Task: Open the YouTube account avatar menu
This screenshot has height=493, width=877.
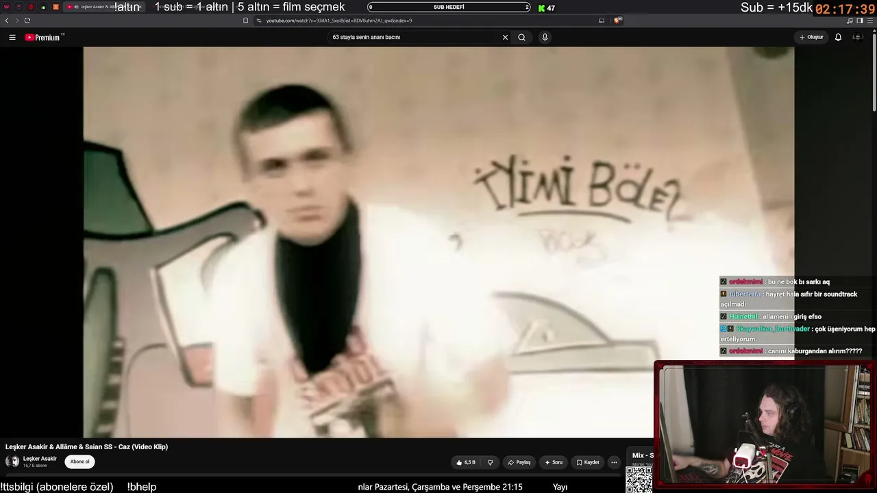Action: coord(857,37)
